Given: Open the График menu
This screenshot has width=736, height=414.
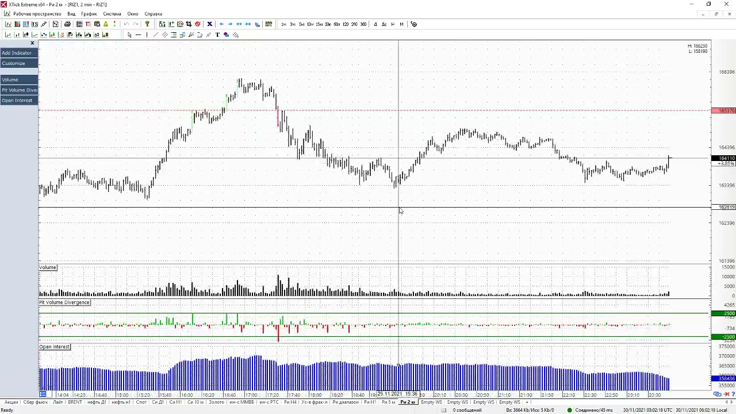Looking at the screenshot, I should [89, 14].
